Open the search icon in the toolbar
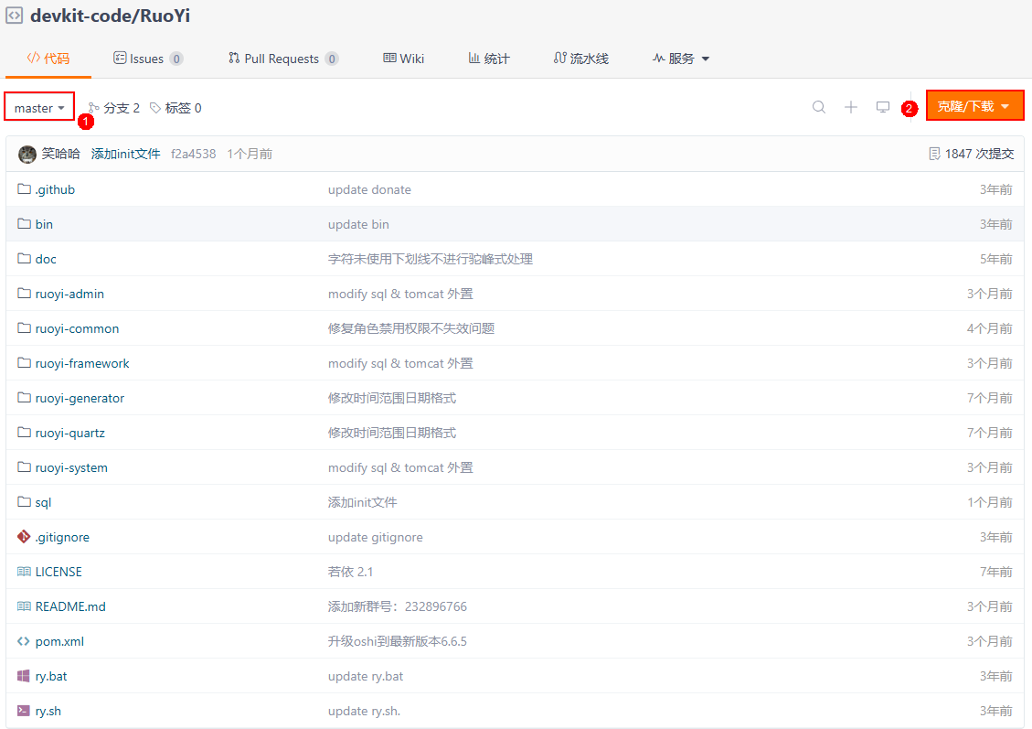 click(819, 107)
